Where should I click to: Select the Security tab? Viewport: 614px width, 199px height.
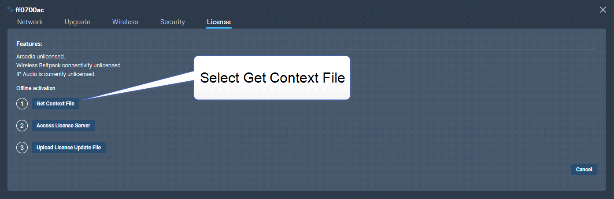[x=173, y=22]
